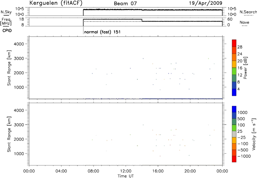Select the blue top segment of Velocity colorbar
Viewport: 257px width, 178px height.
click(234, 109)
